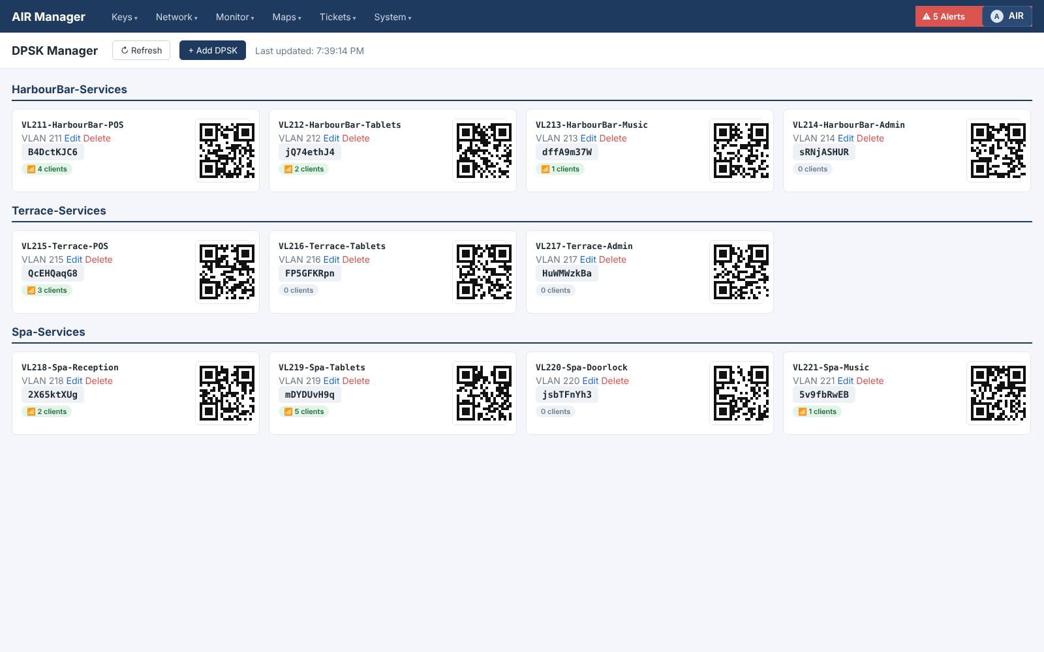Open QR code for VL212-HarbourBar-Tablets
This screenshot has width=1044, height=652.
click(484, 151)
